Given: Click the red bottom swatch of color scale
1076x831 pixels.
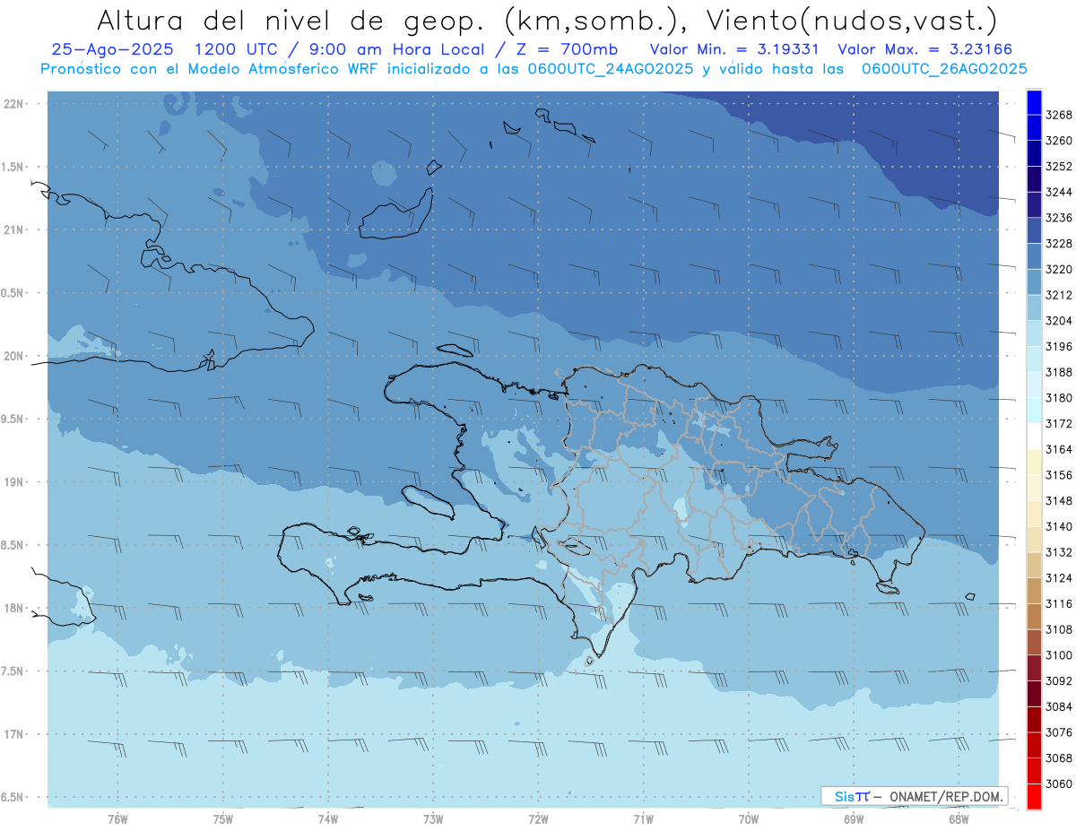Looking at the screenshot, I should [x=1034, y=796].
